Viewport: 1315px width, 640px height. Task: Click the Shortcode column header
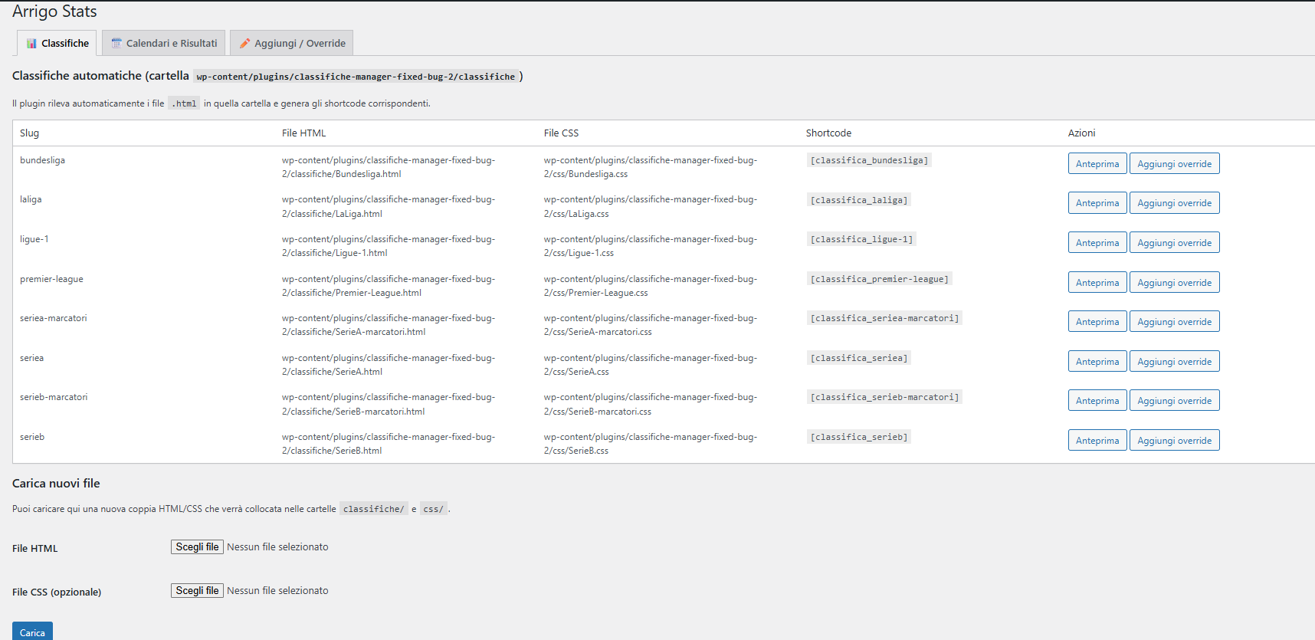coord(828,133)
